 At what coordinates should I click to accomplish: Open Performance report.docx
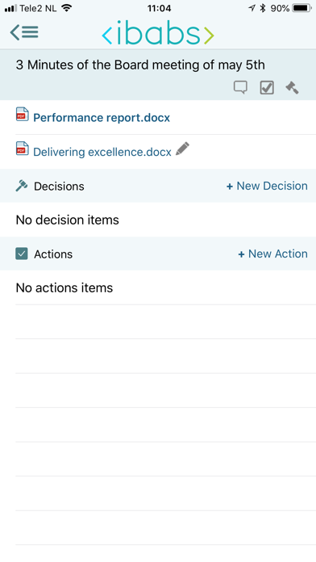[x=102, y=118]
